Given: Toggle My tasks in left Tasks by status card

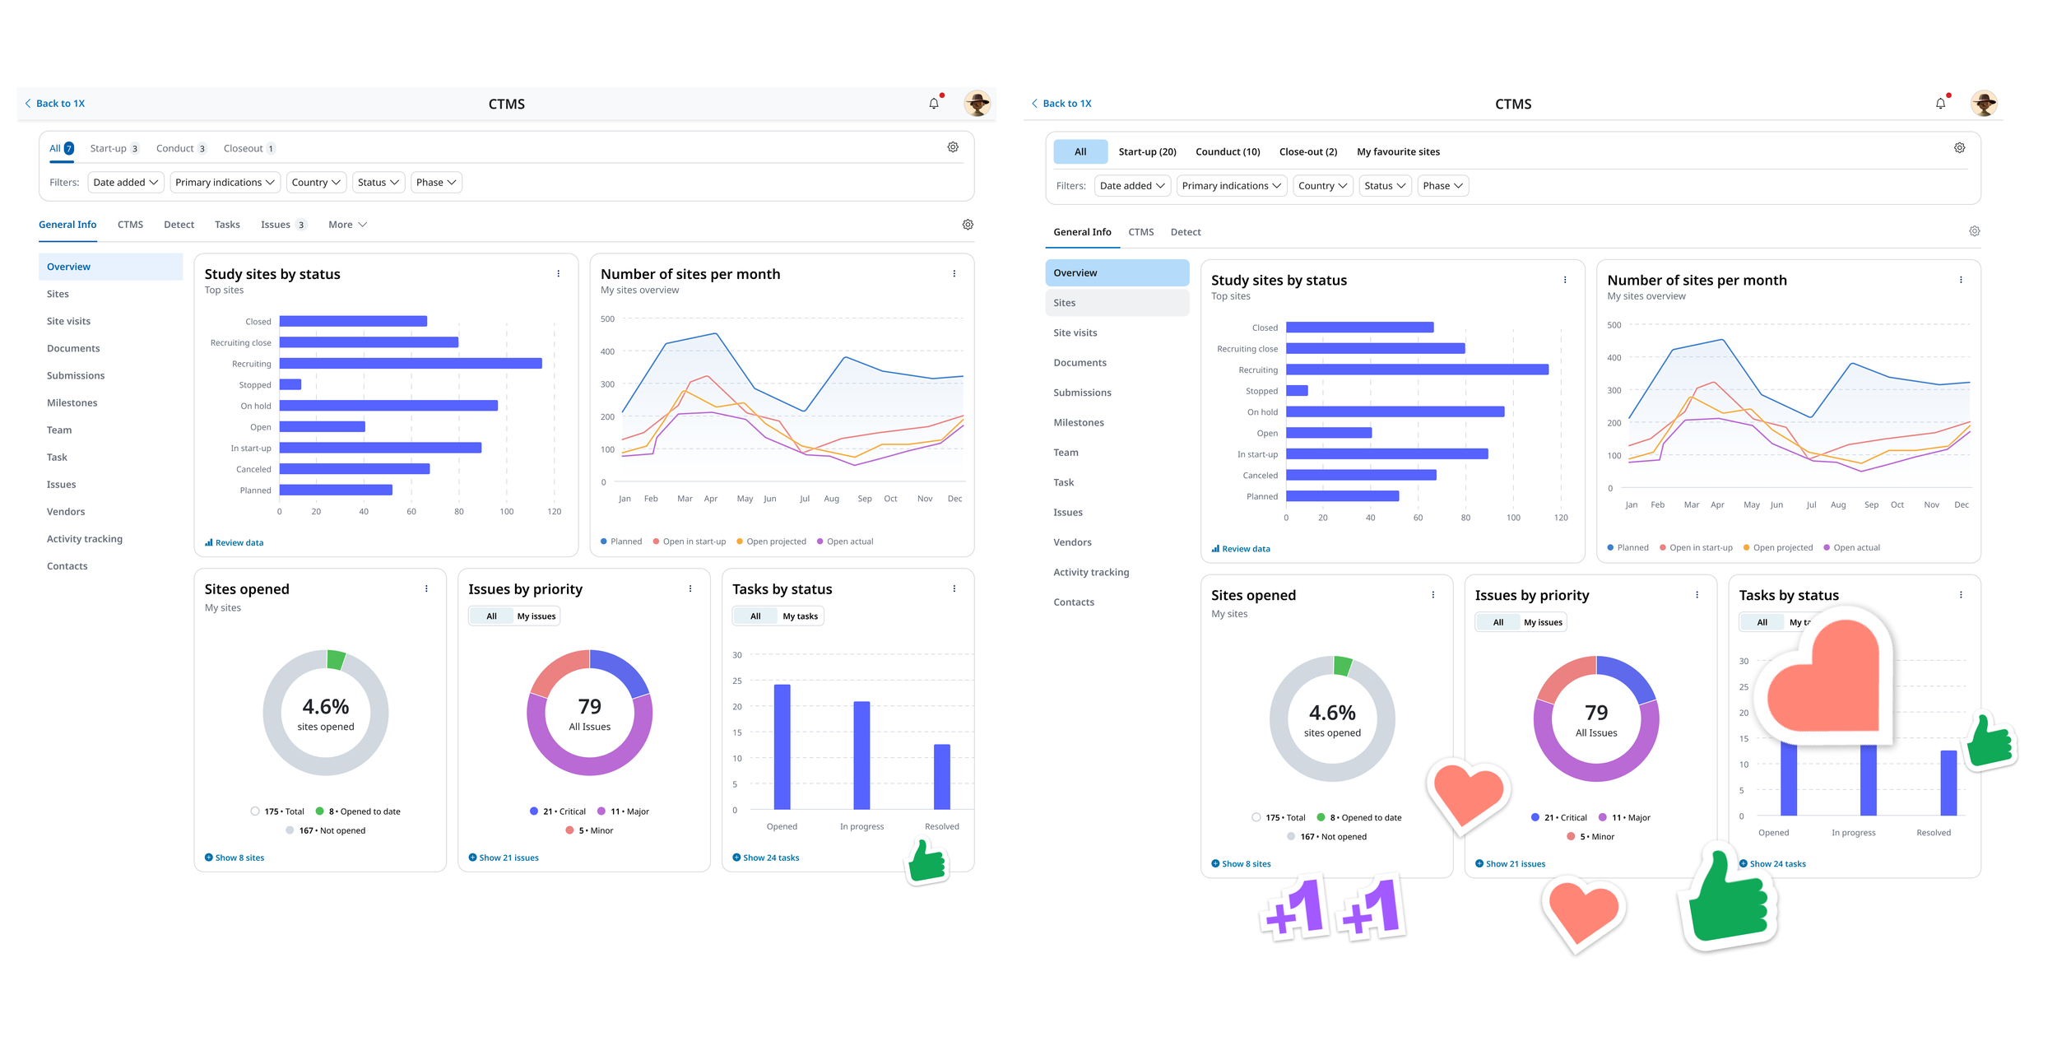Looking at the screenshot, I should click(800, 616).
